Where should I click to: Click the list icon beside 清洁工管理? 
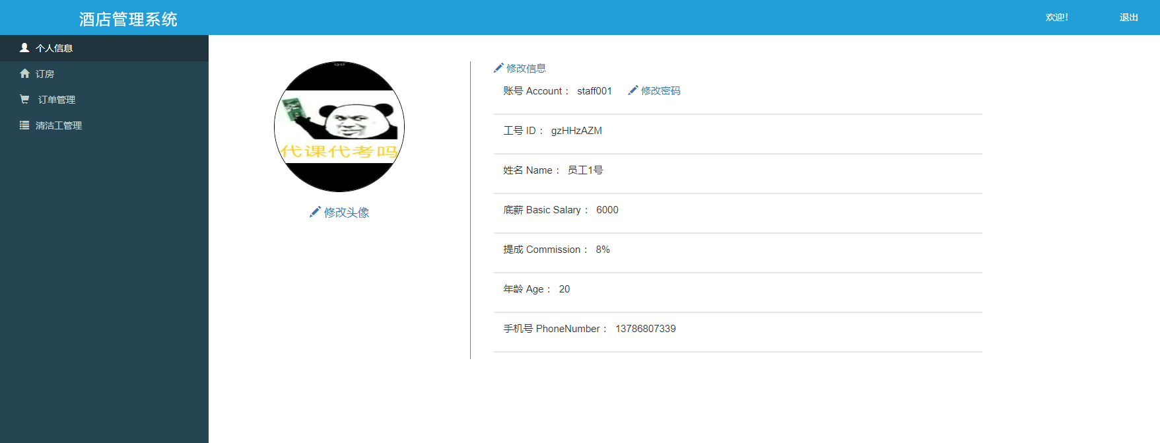tap(24, 125)
